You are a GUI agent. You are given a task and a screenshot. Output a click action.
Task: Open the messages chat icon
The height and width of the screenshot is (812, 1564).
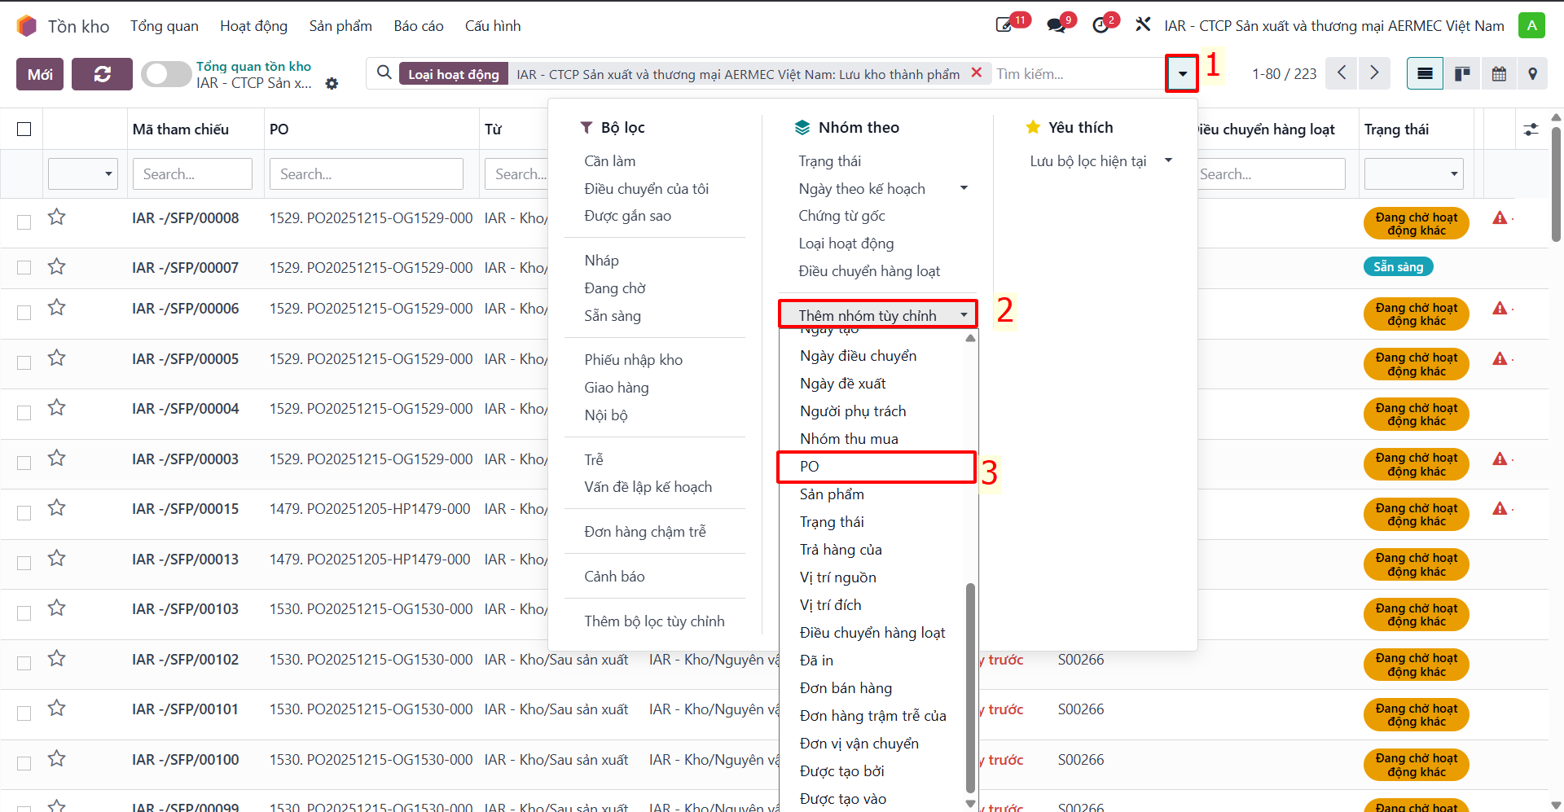pos(1057,25)
